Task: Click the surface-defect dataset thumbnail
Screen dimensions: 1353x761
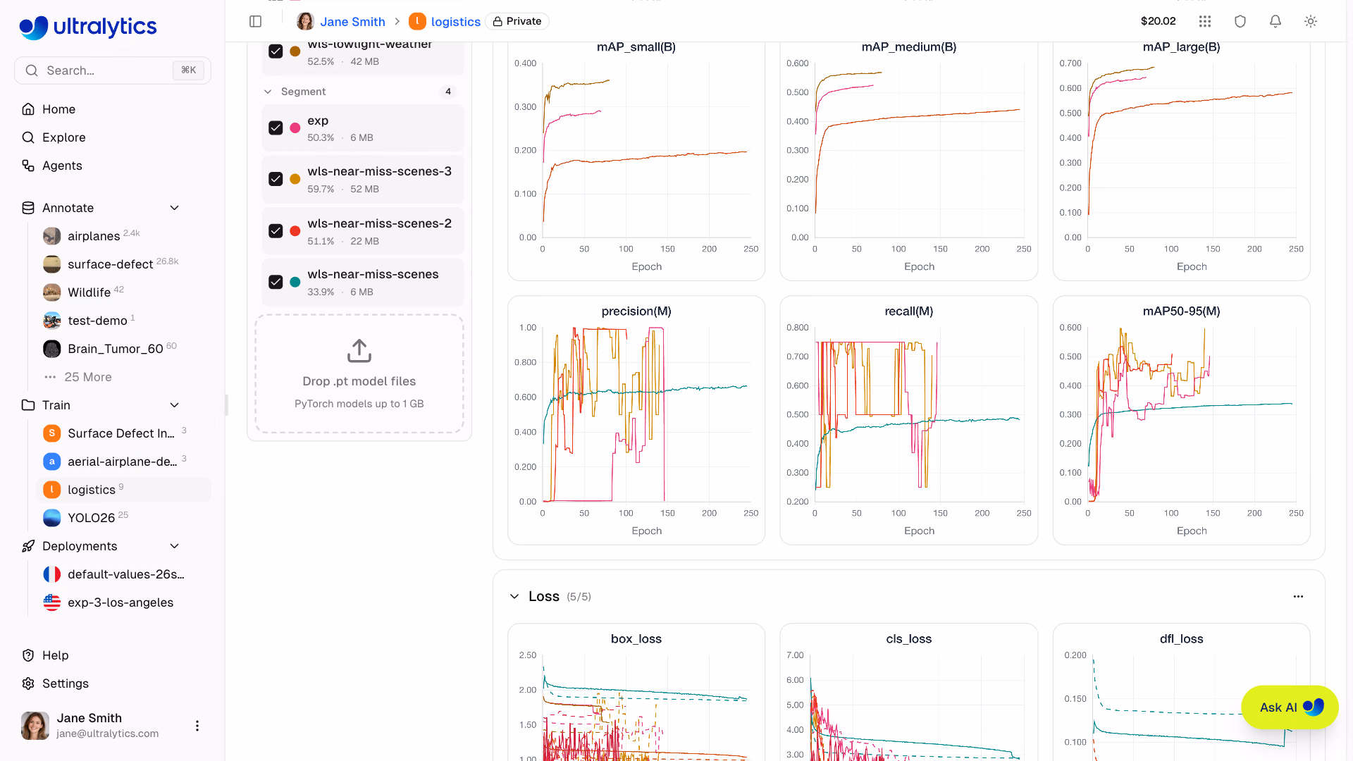Action: click(x=52, y=264)
